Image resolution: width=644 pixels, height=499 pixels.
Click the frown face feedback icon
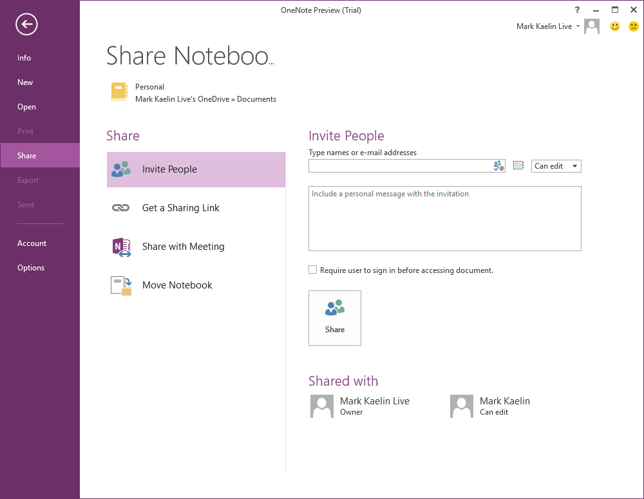[633, 26]
